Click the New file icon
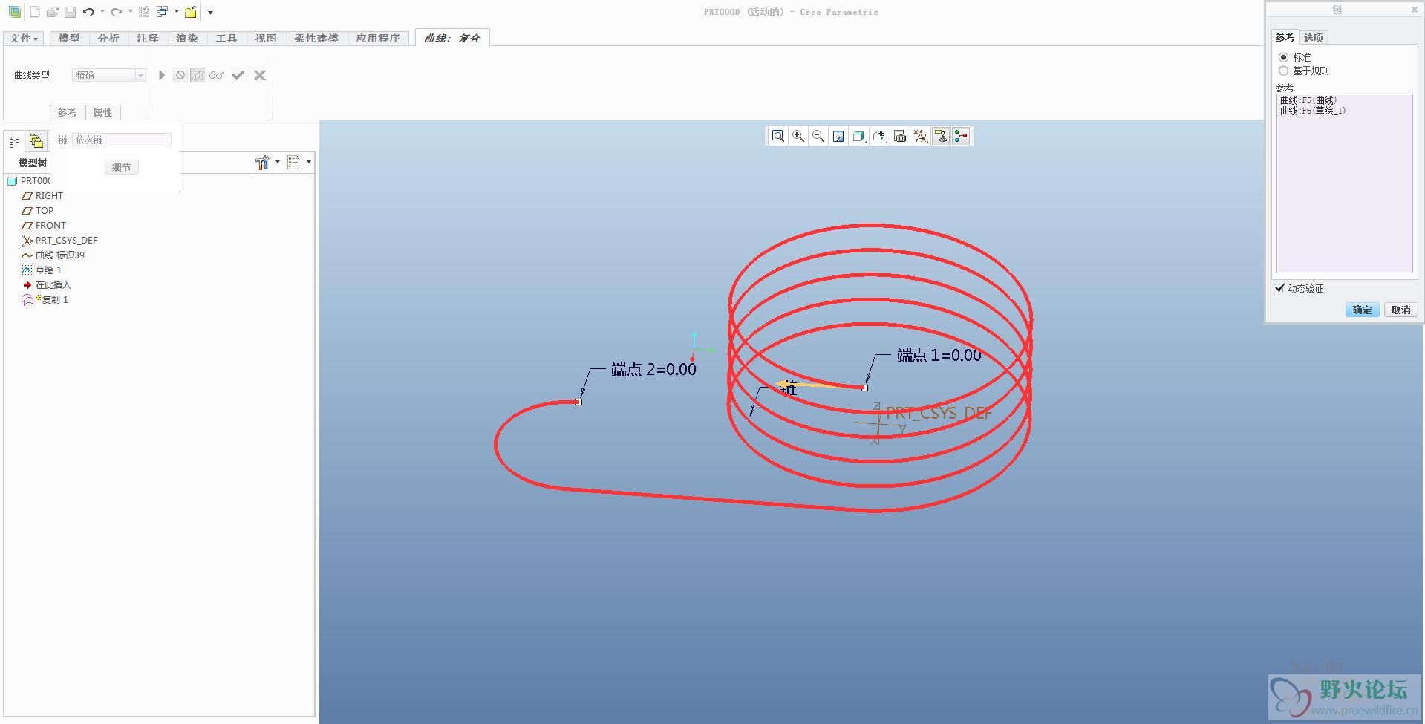This screenshot has width=1425, height=724. [x=34, y=12]
